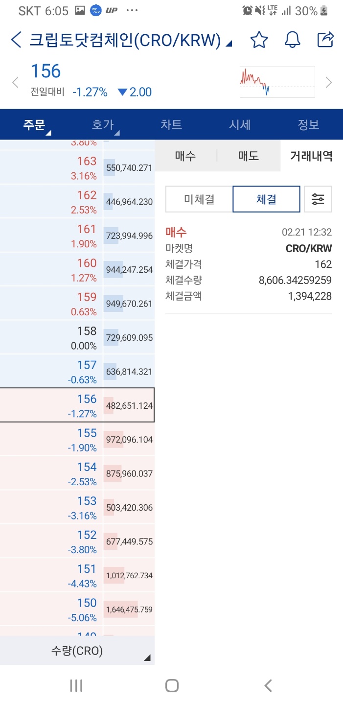Image resolution: width=343 pixels, height=705 pixels.
Task: Expand the 크립토닷컴체인(CRO/KRW) market selector
Action: tap(130, 40)
